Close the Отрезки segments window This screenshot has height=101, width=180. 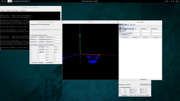160,22
